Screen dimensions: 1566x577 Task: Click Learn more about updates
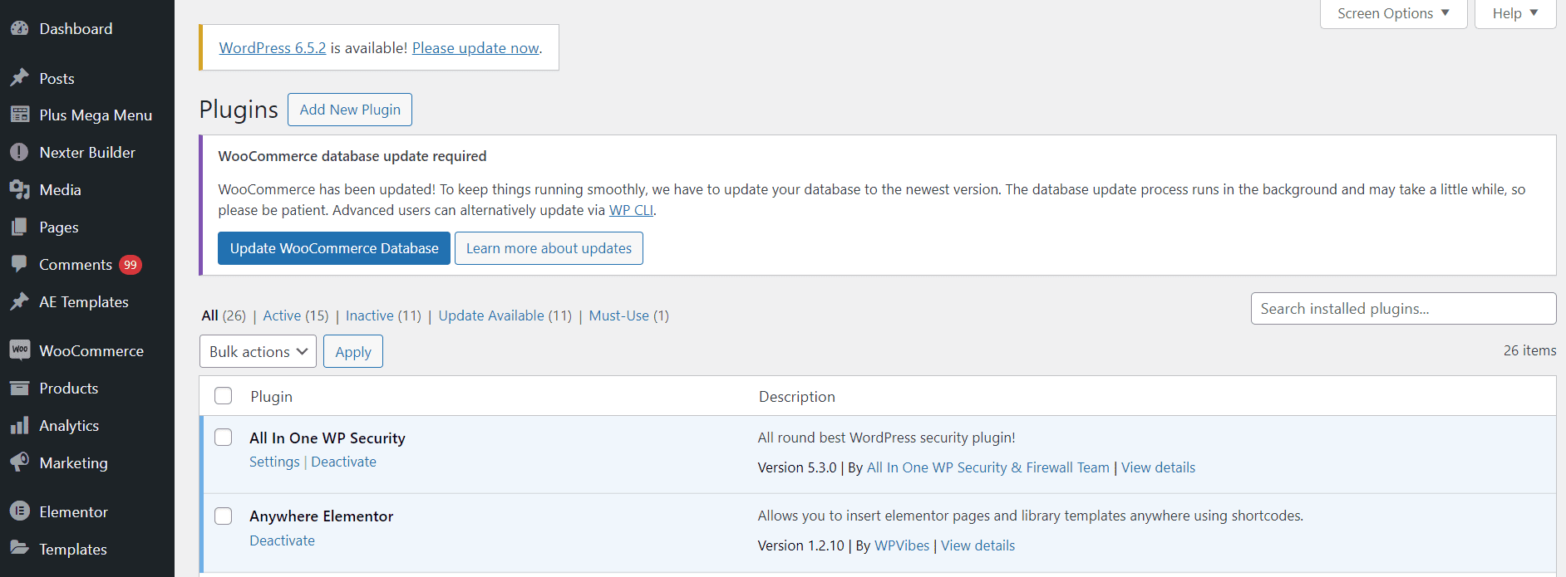pos(549,248)
